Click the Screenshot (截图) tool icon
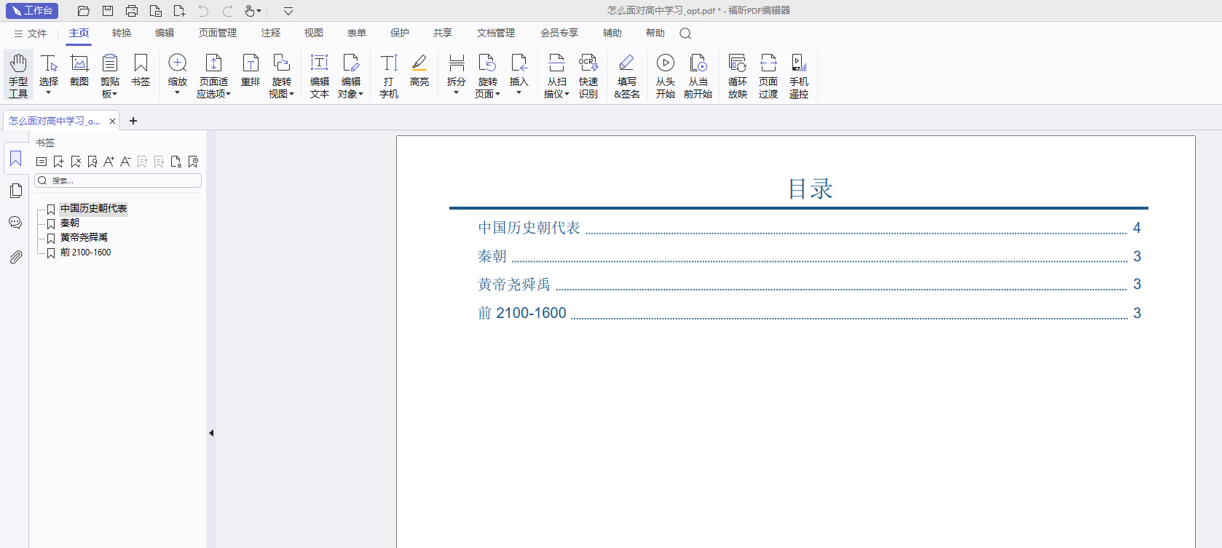The image size is (1222, 548). [79, 71]
